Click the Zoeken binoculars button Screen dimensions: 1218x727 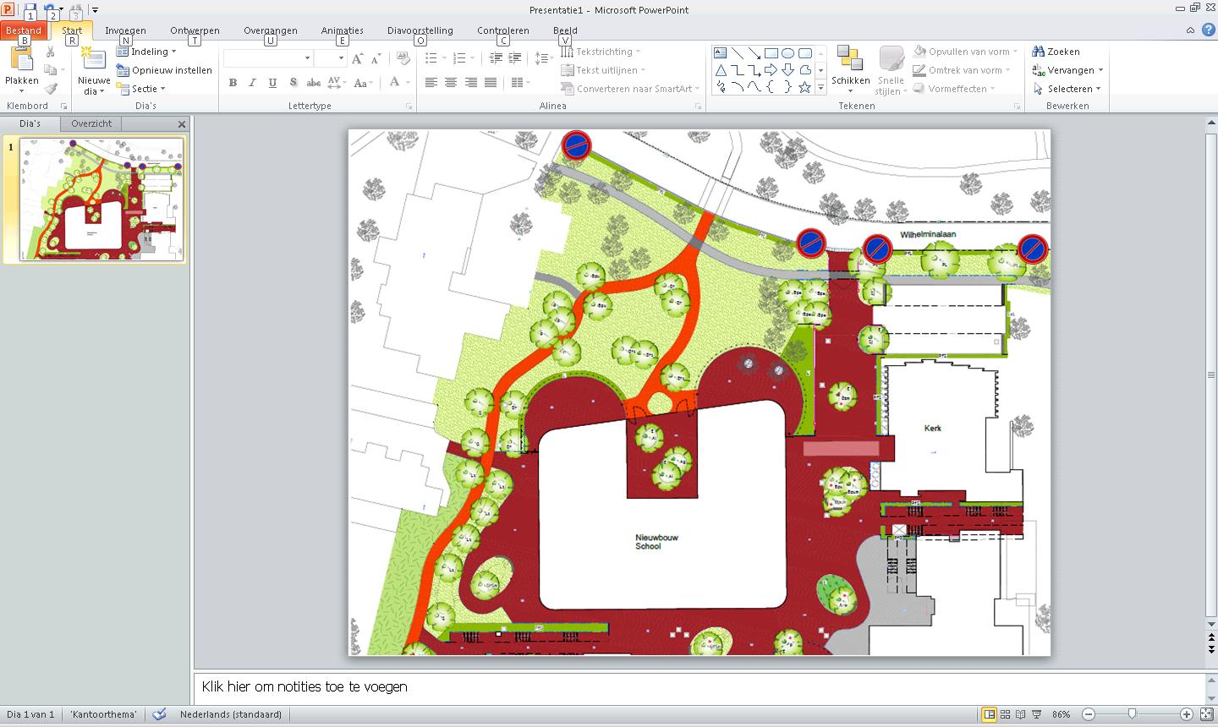[x=1056, y=52]
